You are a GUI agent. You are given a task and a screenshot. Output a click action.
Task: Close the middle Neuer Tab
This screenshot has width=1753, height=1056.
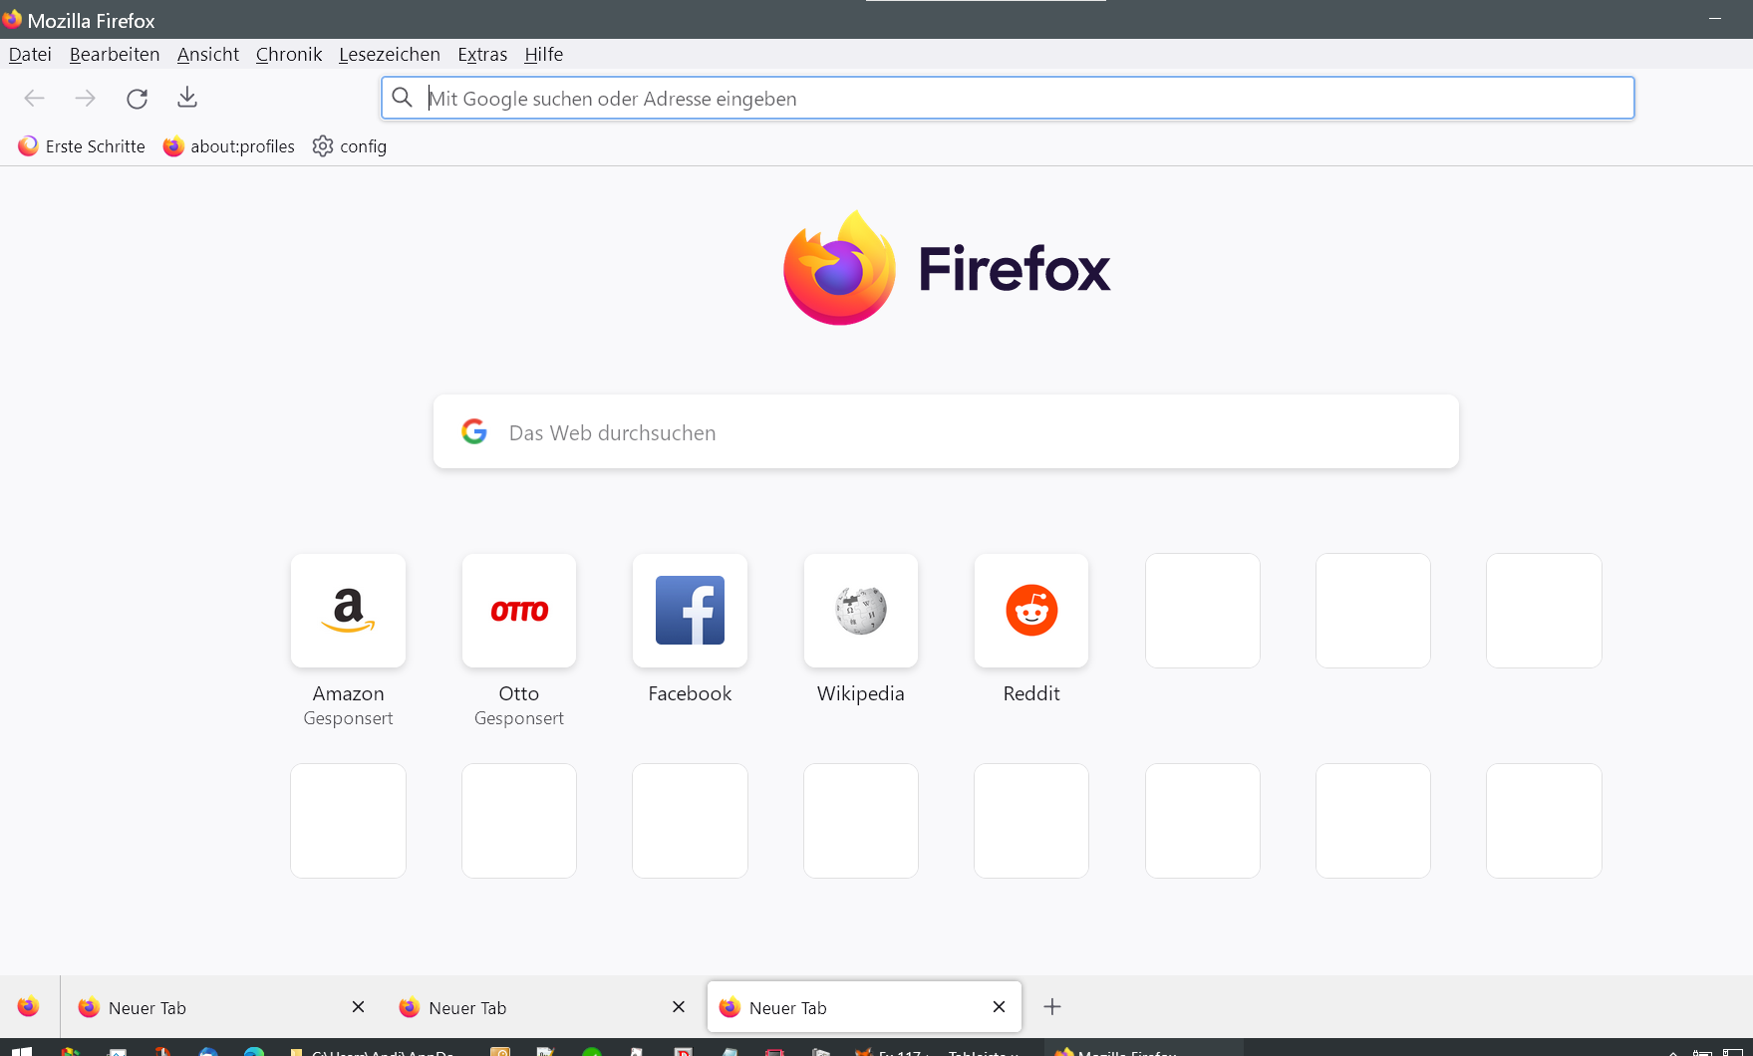click(679, 1007)
